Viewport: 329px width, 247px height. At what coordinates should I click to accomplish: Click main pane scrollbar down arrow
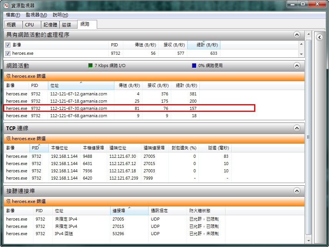[308, 241]
